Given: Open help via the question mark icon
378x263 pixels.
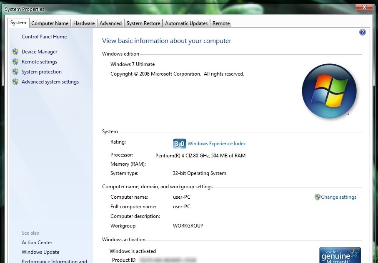Looking at the screenshot, I should pos(362,32).
